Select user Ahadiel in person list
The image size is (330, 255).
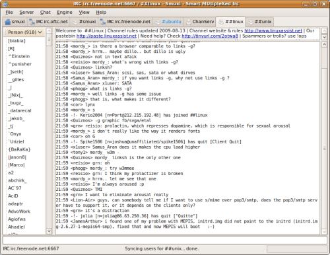pyautogui.click(x=16, y=227)
